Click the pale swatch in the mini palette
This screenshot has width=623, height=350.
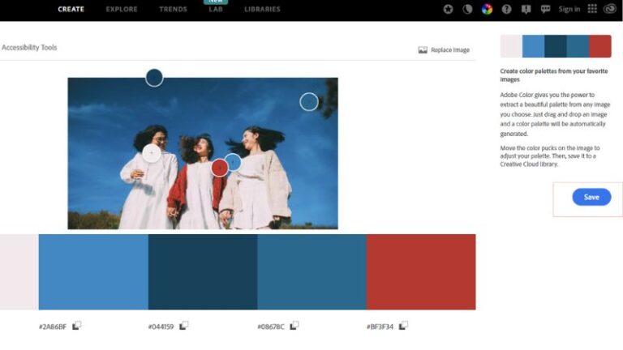pyautogui.click(x=511, y=46)
